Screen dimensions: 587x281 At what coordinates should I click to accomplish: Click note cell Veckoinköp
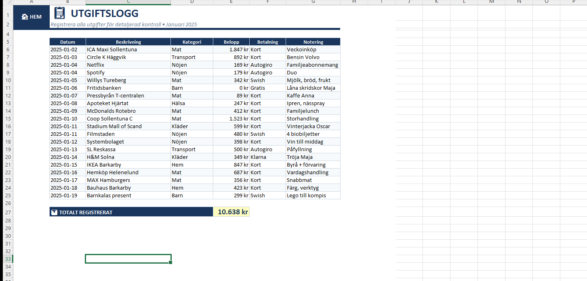pos(313,49)
